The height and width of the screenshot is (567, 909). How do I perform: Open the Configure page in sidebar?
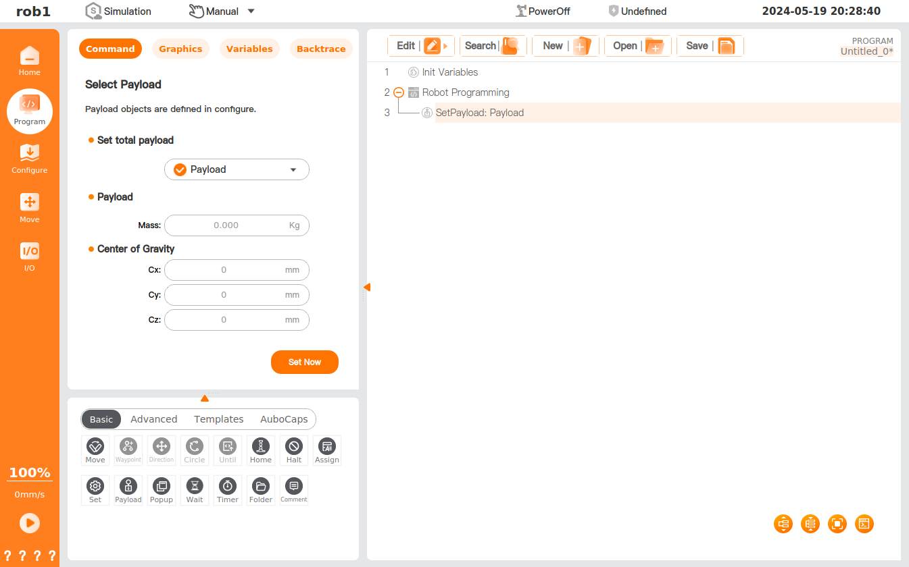tap(30, 159)
